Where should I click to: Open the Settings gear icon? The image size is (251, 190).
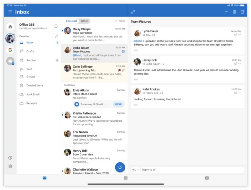pyautogui.click(x=10, y=166)
